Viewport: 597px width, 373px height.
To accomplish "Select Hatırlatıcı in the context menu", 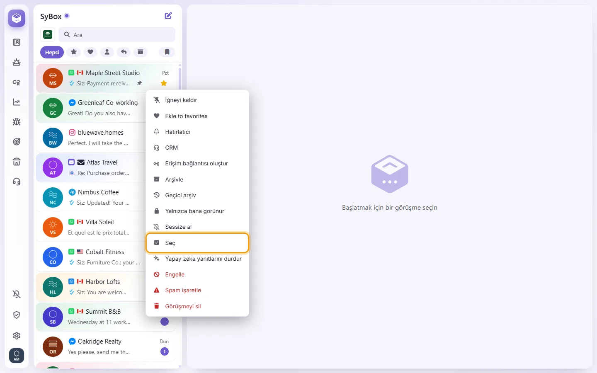I will click(197, 132).
